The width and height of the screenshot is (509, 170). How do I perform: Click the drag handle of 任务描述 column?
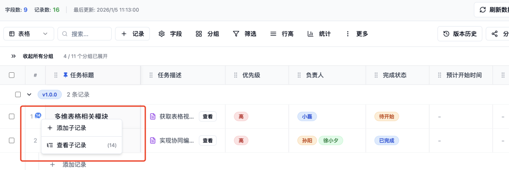click(x=151, y=75)
